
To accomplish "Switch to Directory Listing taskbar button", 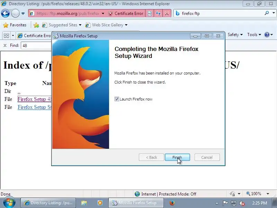I will pos(48,203).
